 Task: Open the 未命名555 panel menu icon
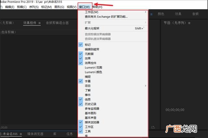21,134
